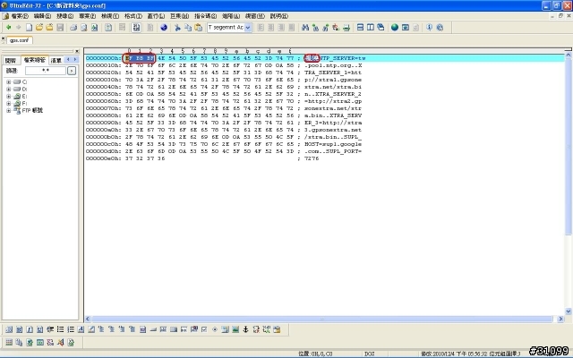Insert anchor HTML tag icon

tap(245, 329)
